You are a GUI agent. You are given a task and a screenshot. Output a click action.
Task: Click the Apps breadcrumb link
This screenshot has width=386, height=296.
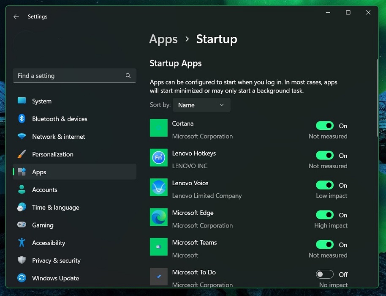(163, 39)
